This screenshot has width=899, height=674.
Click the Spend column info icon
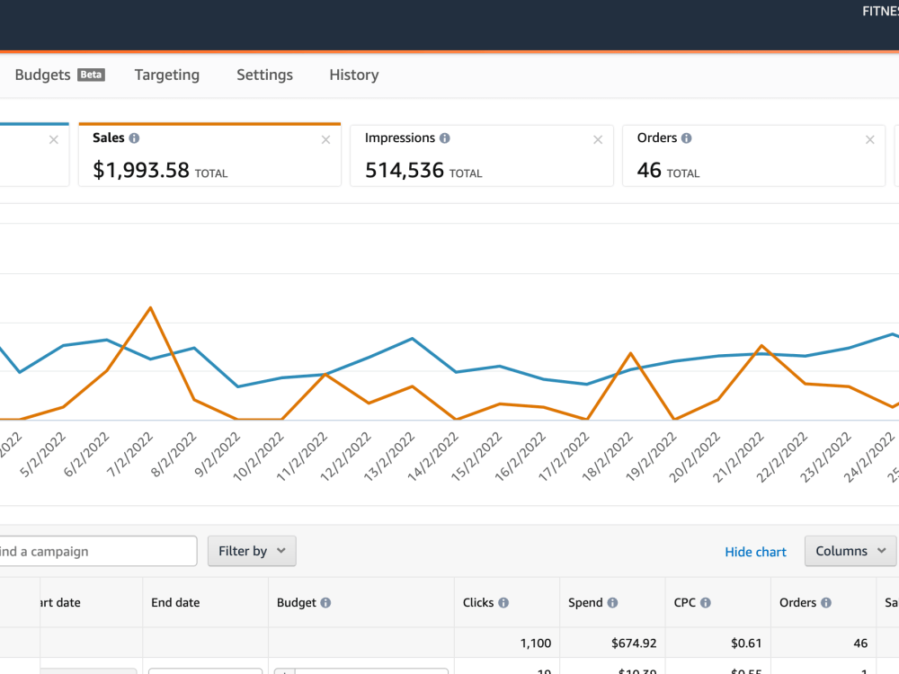pos(612,603)
